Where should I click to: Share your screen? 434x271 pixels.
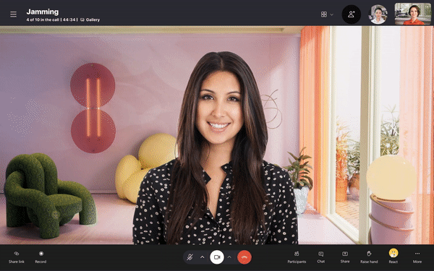(345, 257)
